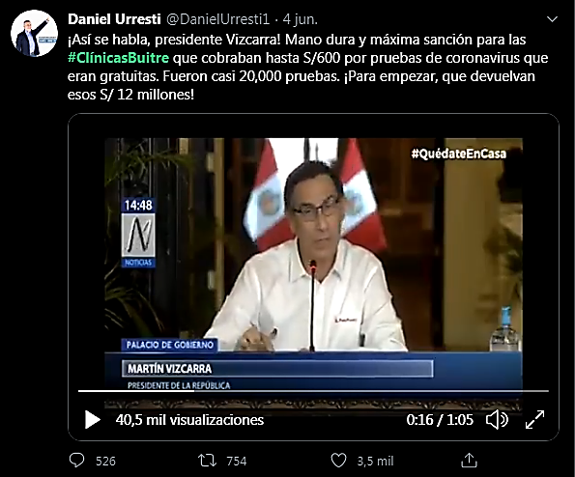Click the 0:16 / 1:05 time display

440,420
